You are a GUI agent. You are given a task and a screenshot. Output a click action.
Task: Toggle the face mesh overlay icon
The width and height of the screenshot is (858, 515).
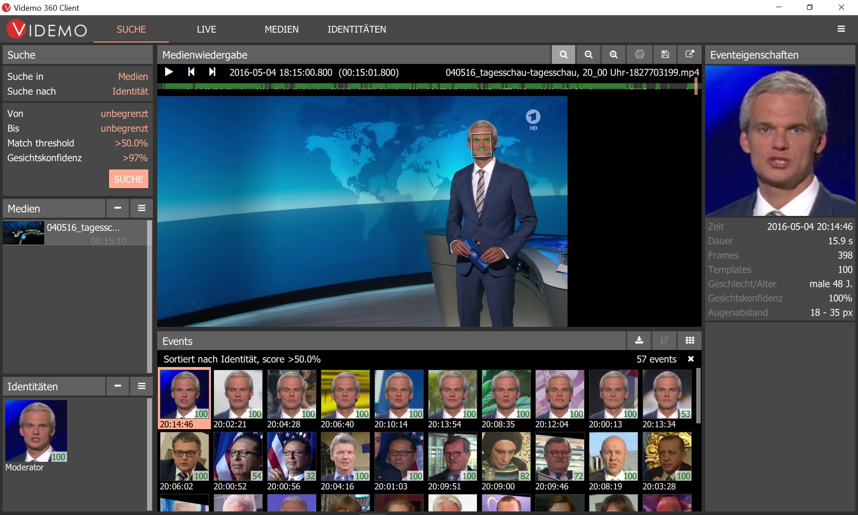click(639, 55)
